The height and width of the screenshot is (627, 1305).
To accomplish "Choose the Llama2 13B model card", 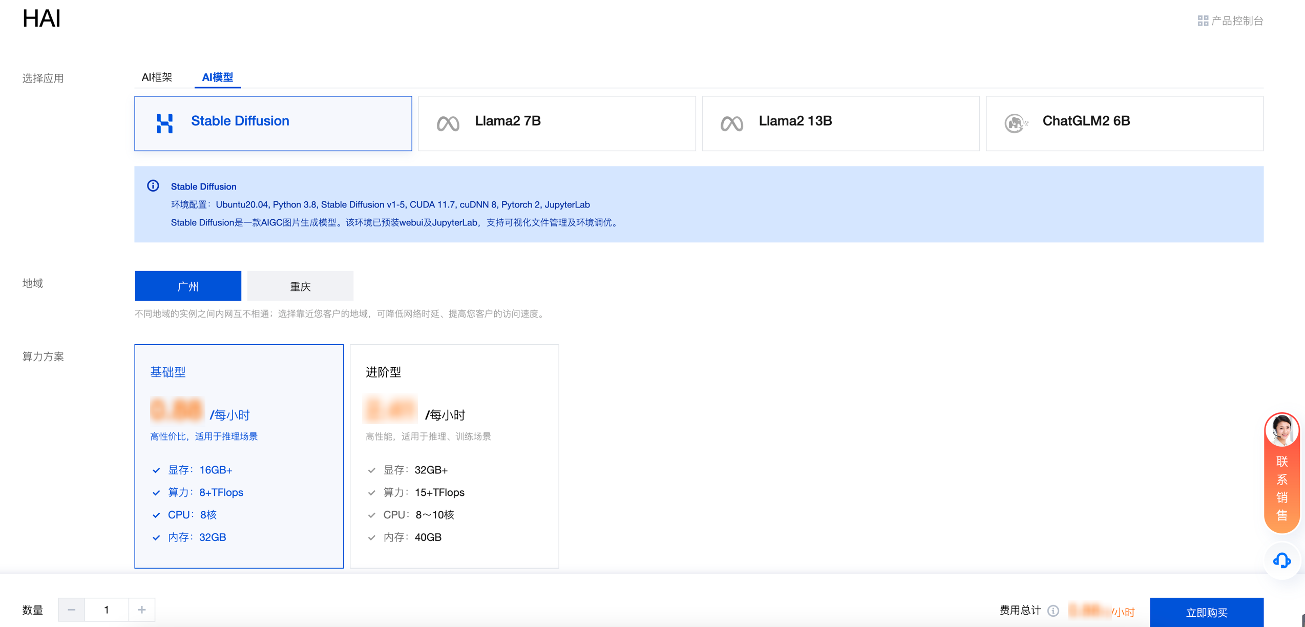I will click(840, 123).
